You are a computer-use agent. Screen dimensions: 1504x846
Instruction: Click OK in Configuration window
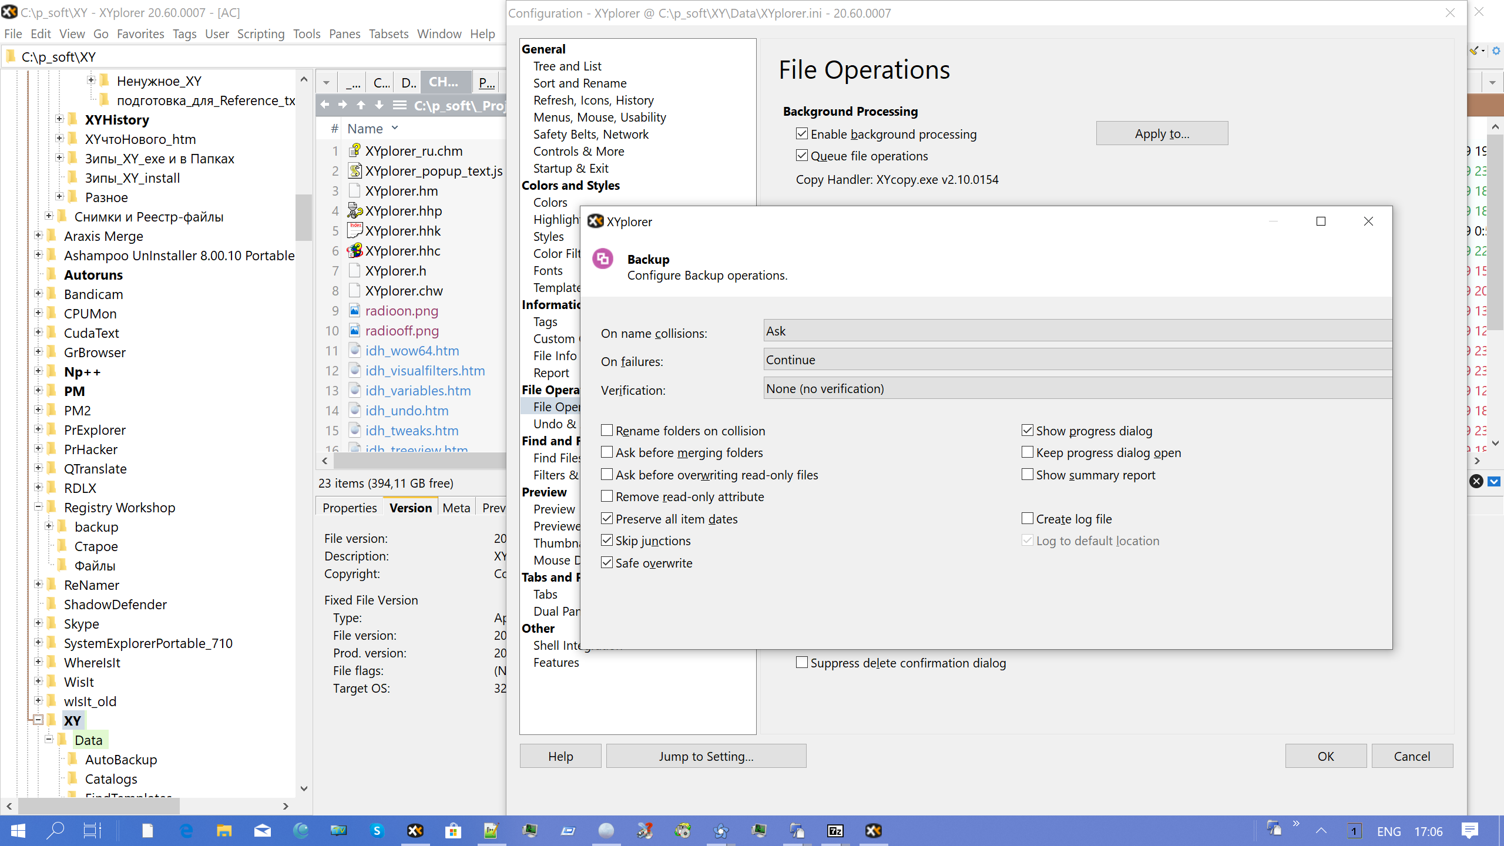pyautogui.click(x=1325, y=756)
